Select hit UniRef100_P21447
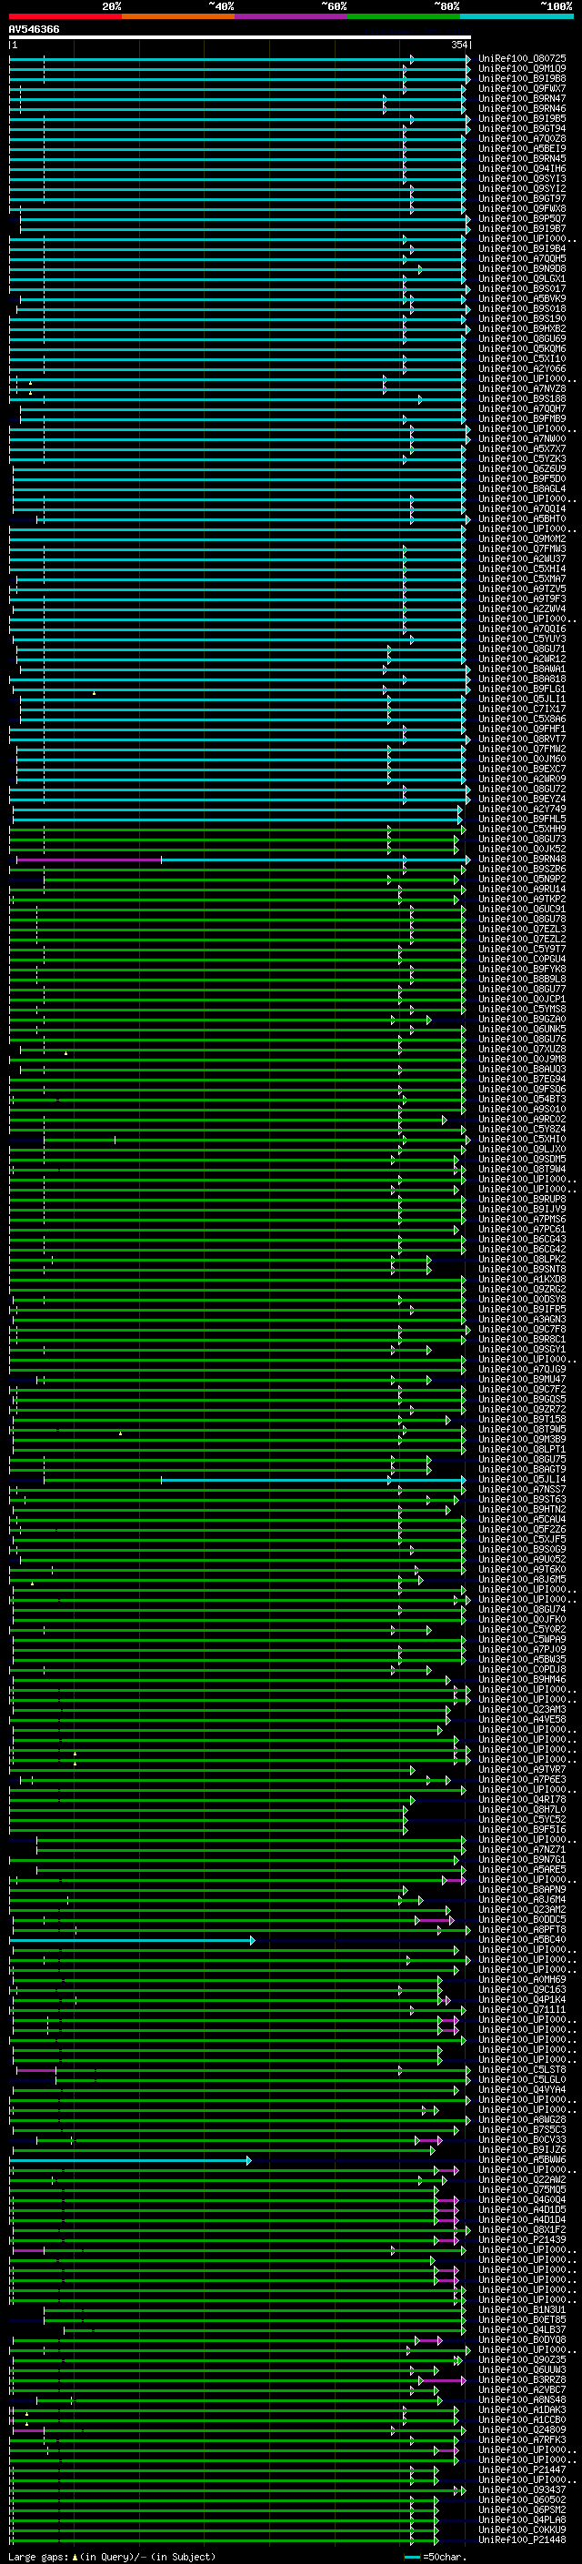This screenshot has width=582, height=2564. (522, 2469)
